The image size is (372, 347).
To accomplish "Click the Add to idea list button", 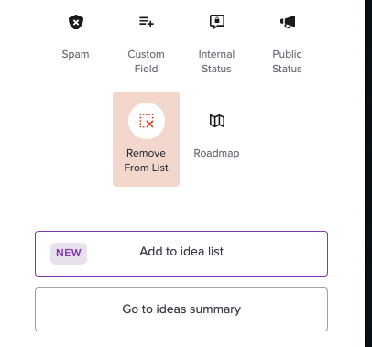I will [x=181, y=254].
